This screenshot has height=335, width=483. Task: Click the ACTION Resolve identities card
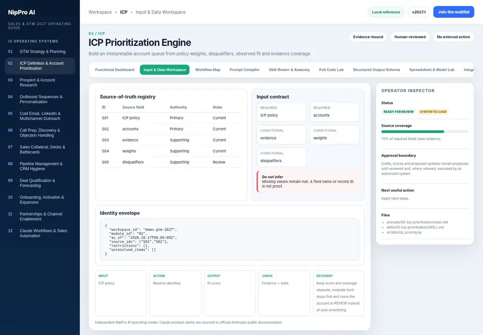[x=175, y=293]
